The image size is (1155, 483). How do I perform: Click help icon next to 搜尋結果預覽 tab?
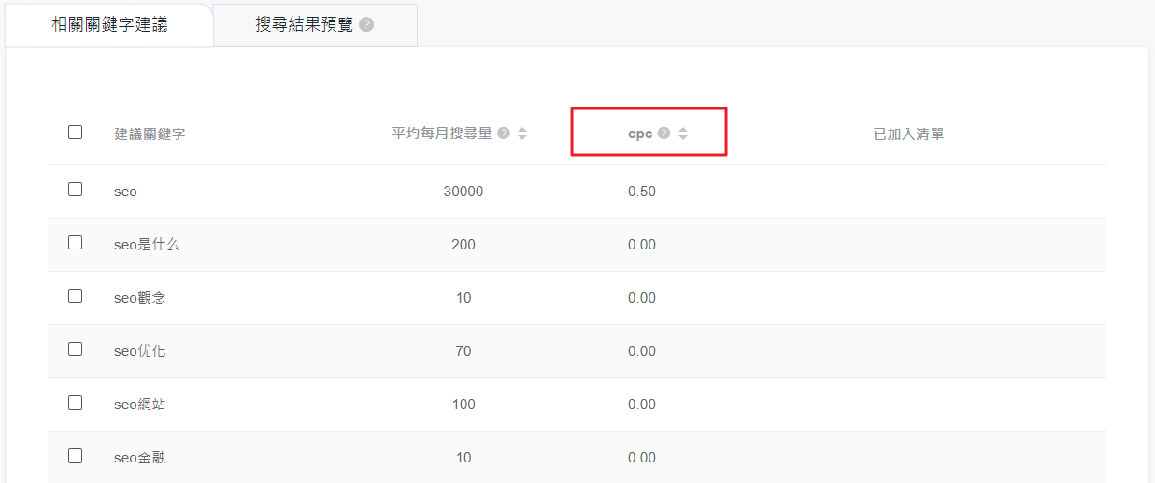[366, 25]
